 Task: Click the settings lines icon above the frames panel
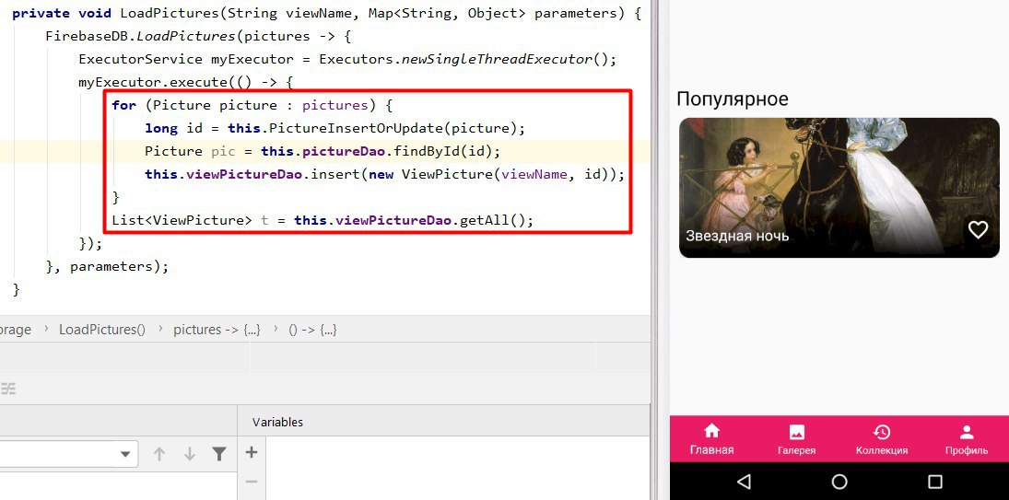point(7,389)
